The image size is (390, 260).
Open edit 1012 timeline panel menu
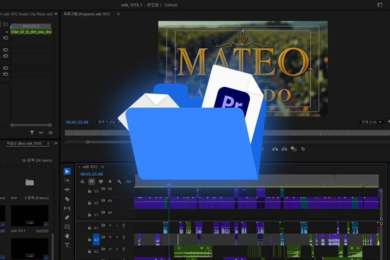tap(102, 167)
